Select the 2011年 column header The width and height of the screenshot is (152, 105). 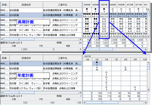(x=139, y=5)
